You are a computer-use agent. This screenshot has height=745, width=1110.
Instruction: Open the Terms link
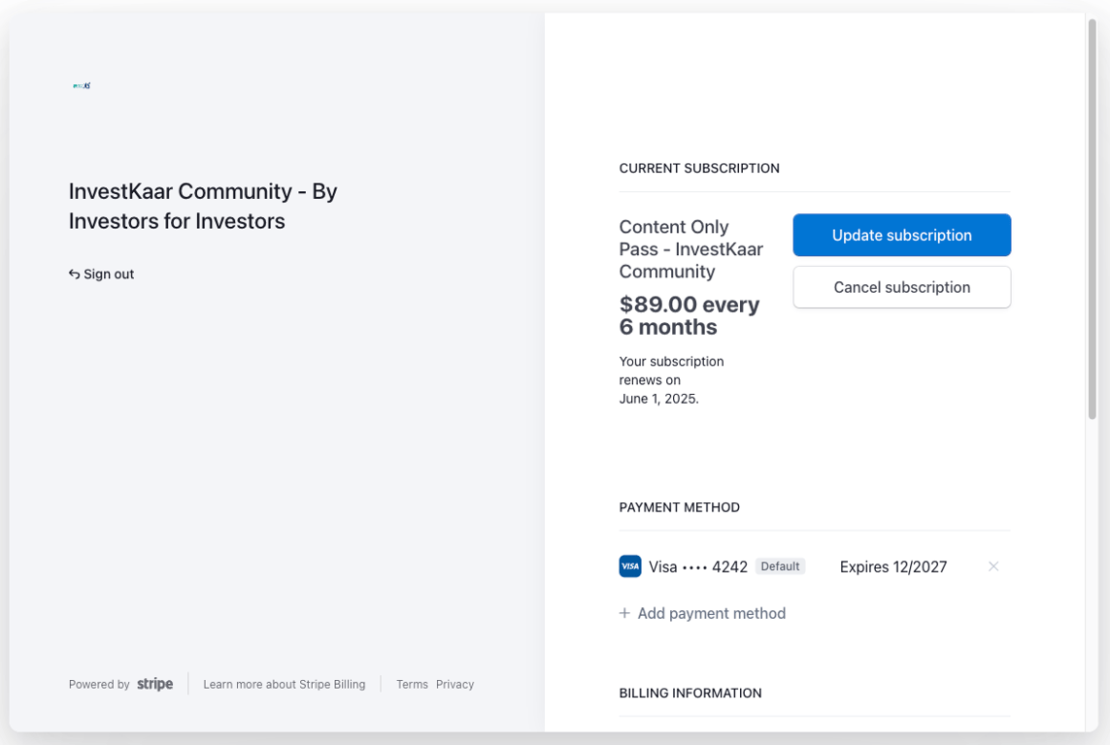pyautogui.click(x=412, y=684)
